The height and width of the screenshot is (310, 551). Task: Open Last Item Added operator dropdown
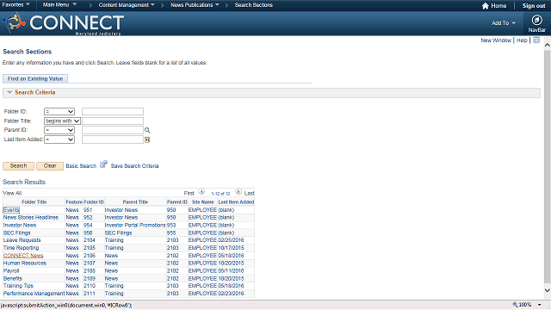pyautogui.click(x=59, y=139)
